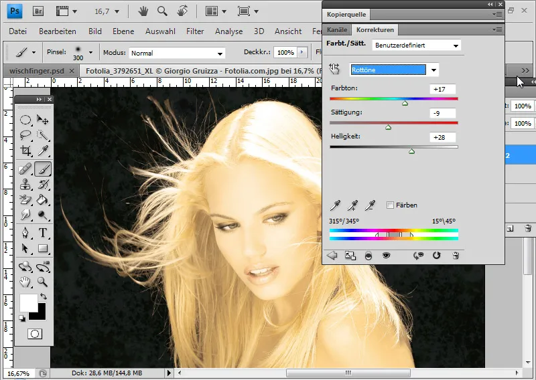The image size is (536, 380).
Task: Click the Sättigung slider handle
Action: click(x=389, y=127)
